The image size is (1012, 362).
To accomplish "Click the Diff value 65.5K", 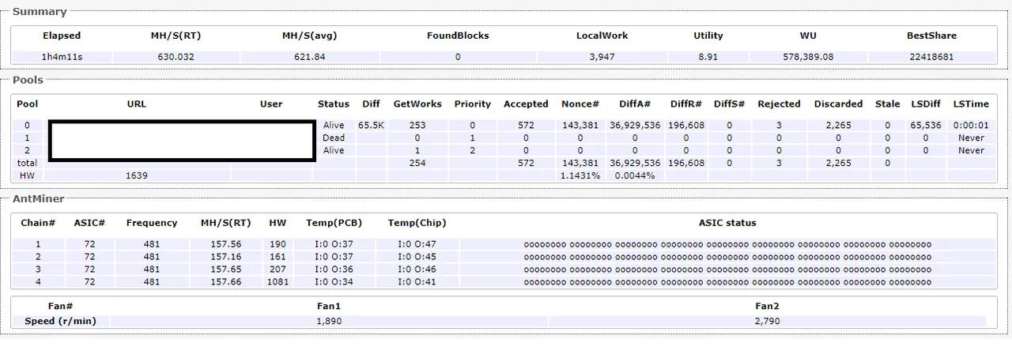I will 371,125.
